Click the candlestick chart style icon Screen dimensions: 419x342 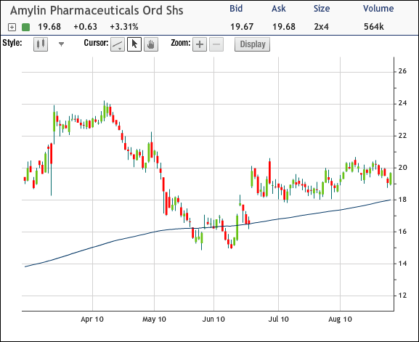(41, 44)
